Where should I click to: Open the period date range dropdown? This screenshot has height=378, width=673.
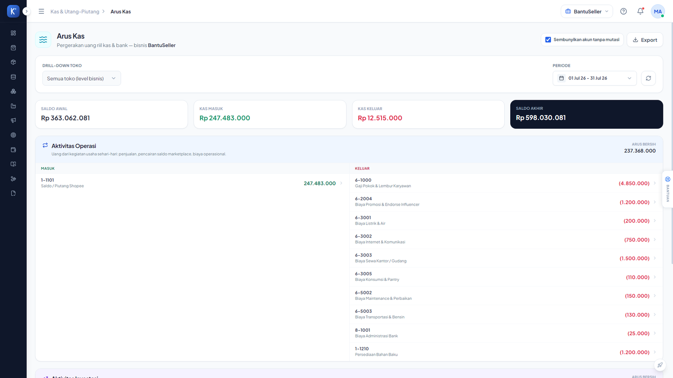point(594,78)
